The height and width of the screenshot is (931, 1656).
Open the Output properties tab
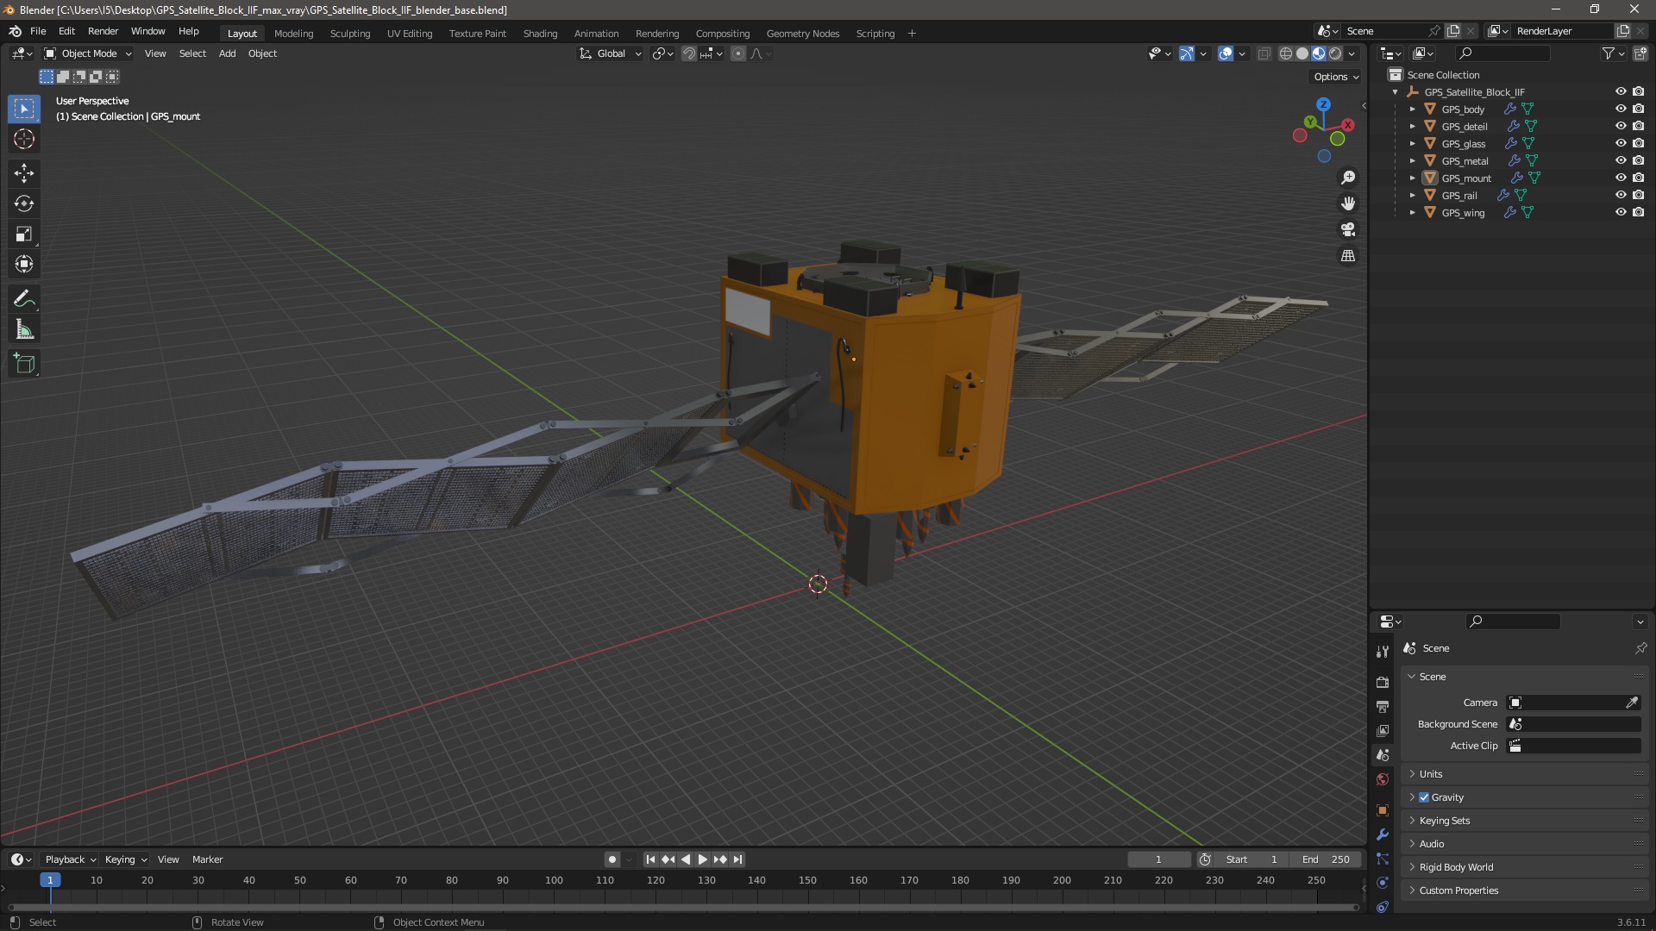click(1383, 706)
